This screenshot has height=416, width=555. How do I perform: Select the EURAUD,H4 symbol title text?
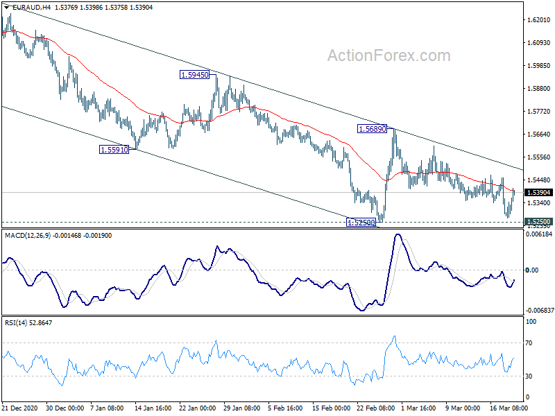pyautogui.click(x=32, y=7)
